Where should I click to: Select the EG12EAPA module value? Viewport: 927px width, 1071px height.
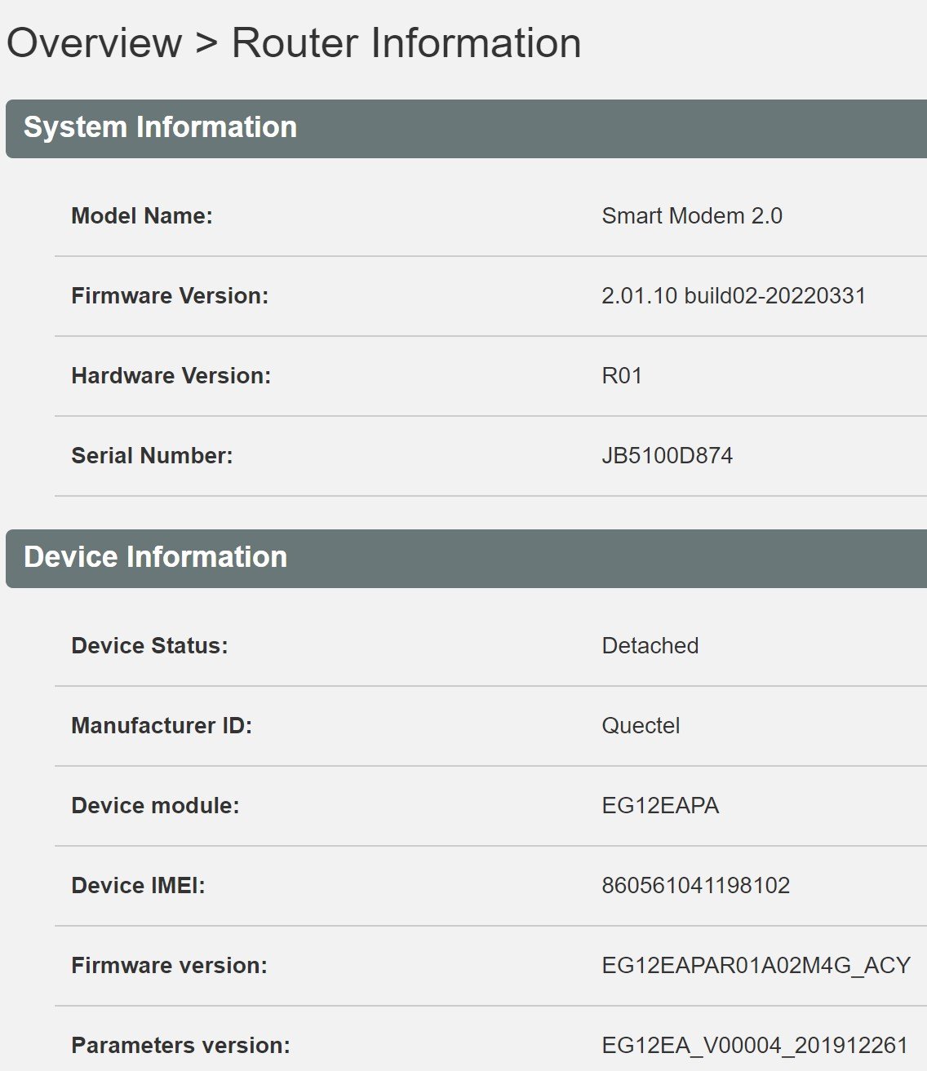(660, 806)
